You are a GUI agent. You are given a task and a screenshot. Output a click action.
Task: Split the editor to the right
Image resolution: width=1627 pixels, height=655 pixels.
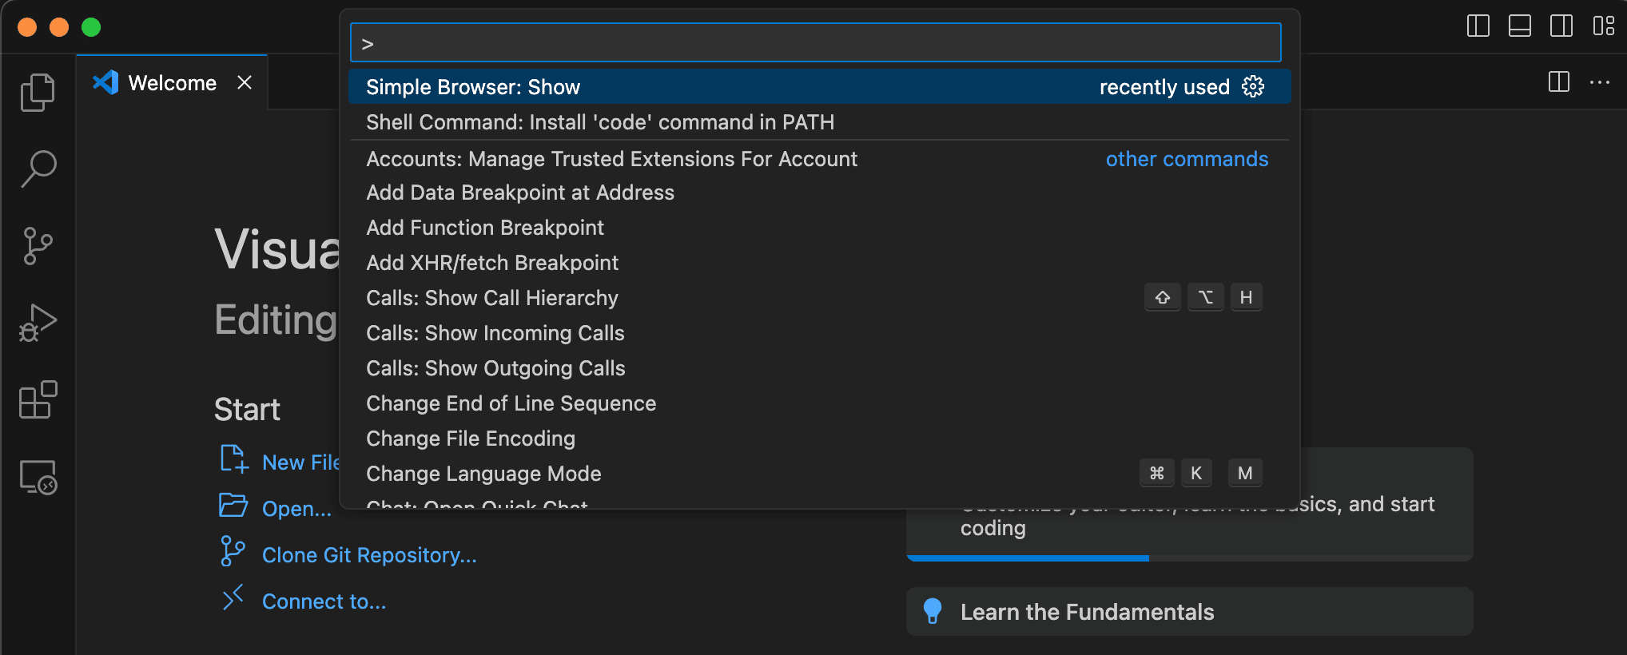click(x=1559, y=82)
